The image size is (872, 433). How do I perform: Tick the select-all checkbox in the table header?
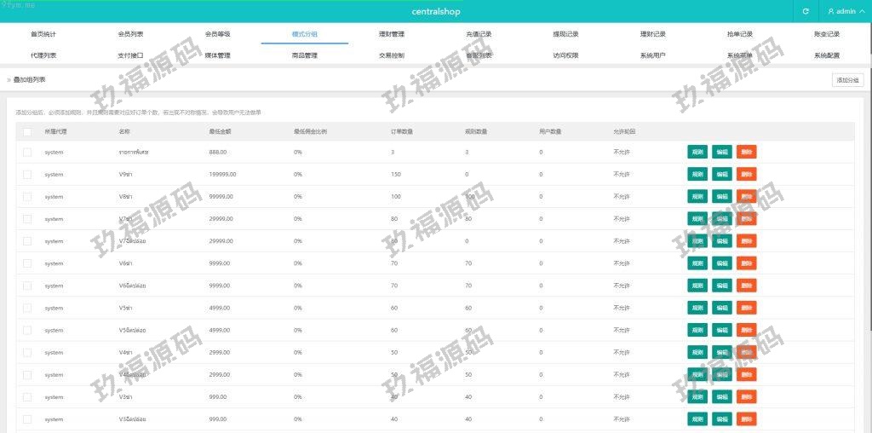[x=27, y=132]
